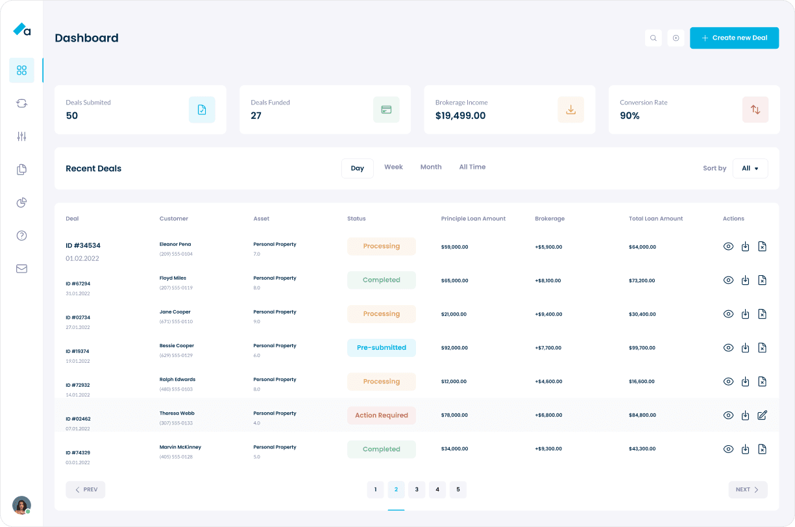The image size is (795, 527).
Task: Click the help question mark icon
Action: click(21, 236)
